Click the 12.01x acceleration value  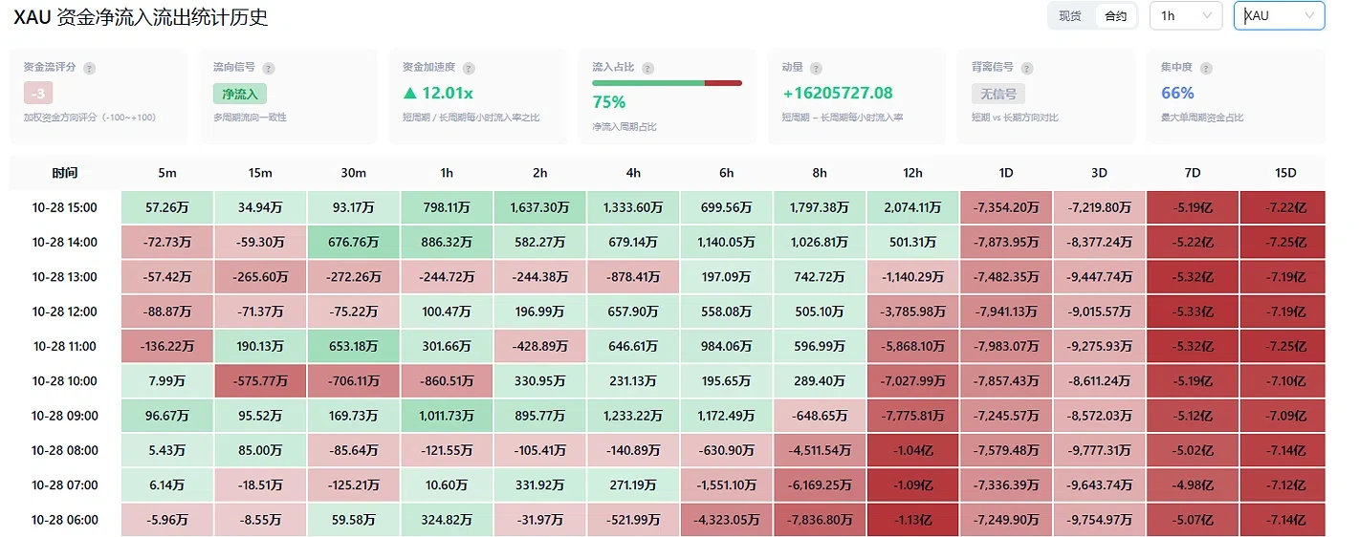point(438,93)
